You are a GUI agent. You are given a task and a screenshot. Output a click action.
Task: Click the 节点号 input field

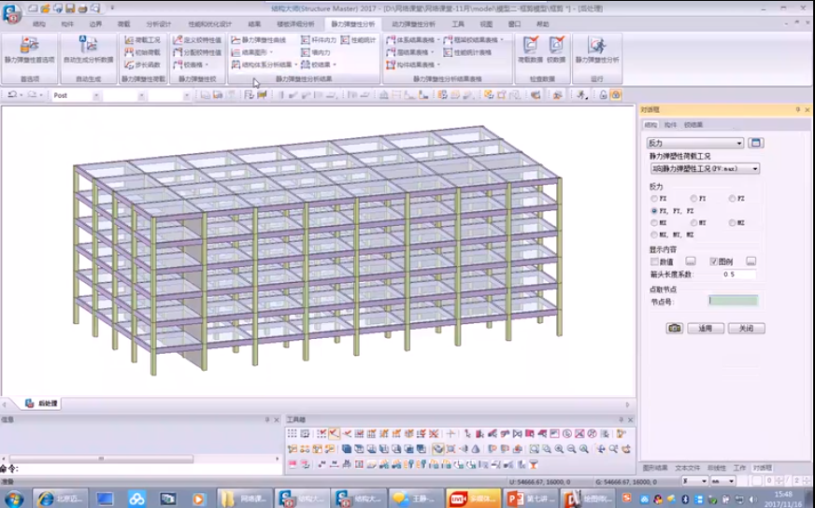733,301
